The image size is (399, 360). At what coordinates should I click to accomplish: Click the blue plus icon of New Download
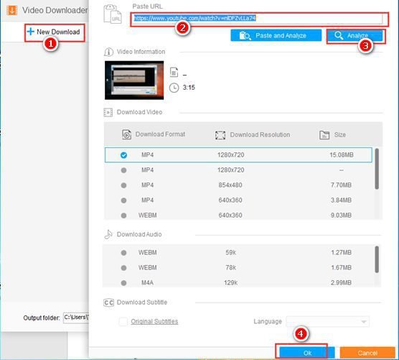click(x=31, y=32)
